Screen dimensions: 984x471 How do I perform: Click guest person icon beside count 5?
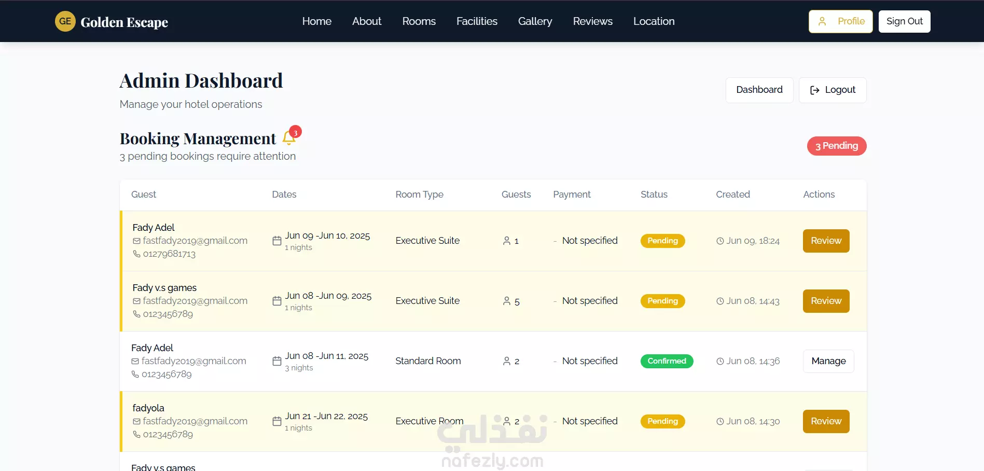click(507, 301)
